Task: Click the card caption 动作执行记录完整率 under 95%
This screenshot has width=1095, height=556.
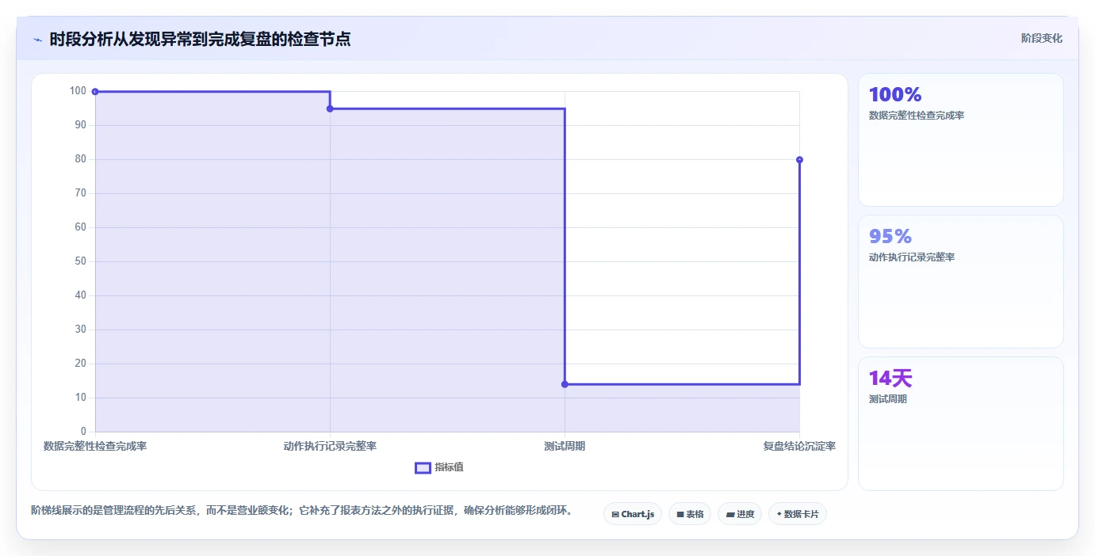Action: (912, 257)
